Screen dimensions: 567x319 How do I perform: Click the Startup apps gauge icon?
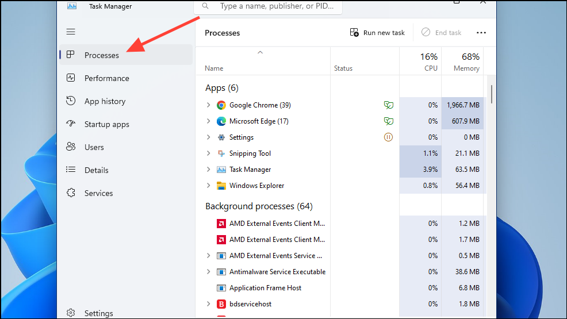pyautogui.click(x=71, y=124)
